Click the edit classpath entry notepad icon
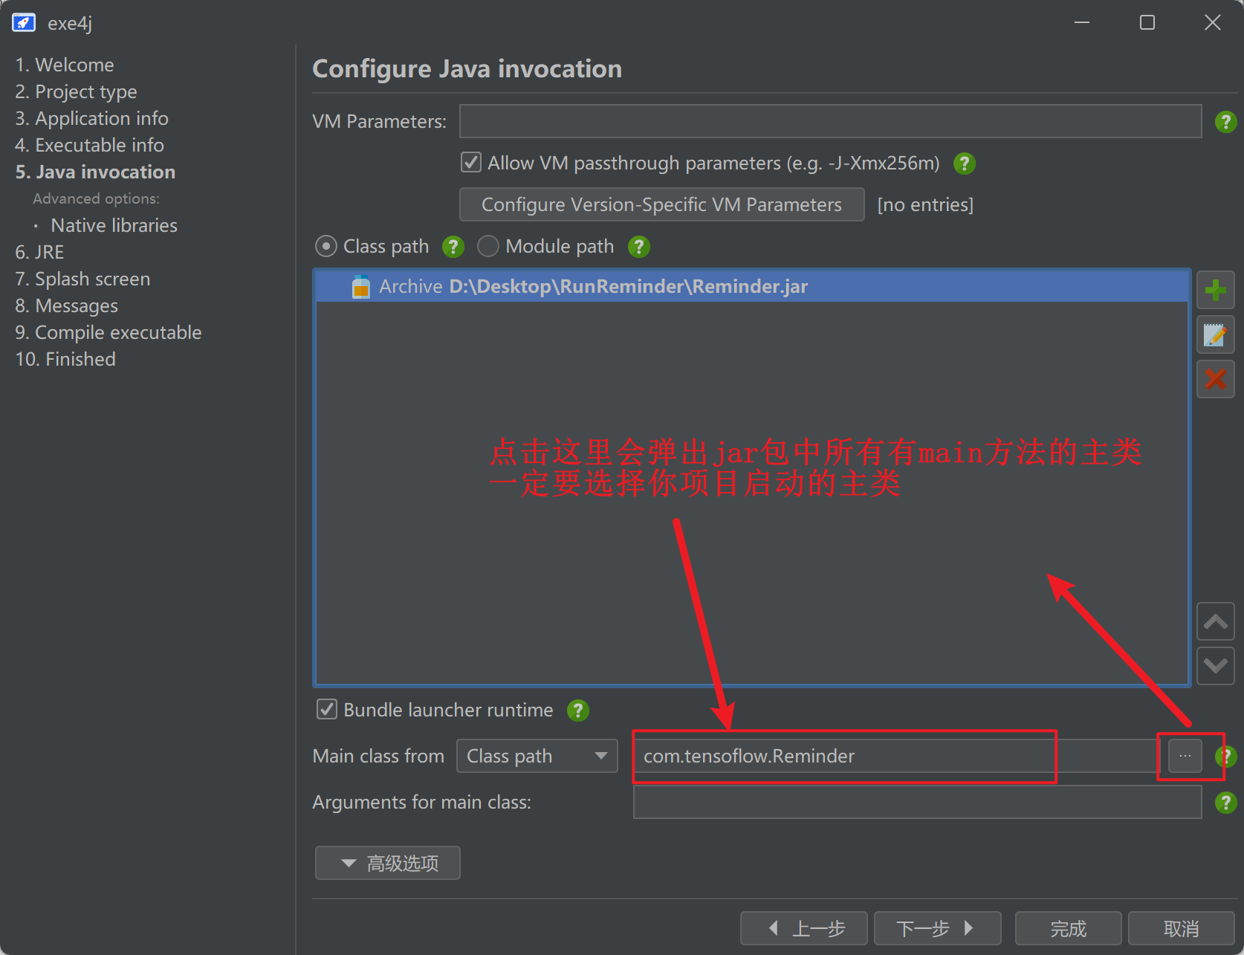The image size is (1244, 955). (1215, 335)
